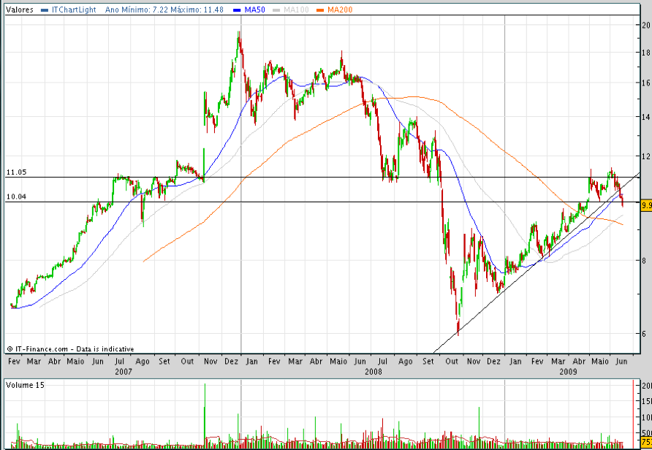Select the MA50 moving average legend entry
The width and height of the screenshot is (652, 450).
point(255,9)
